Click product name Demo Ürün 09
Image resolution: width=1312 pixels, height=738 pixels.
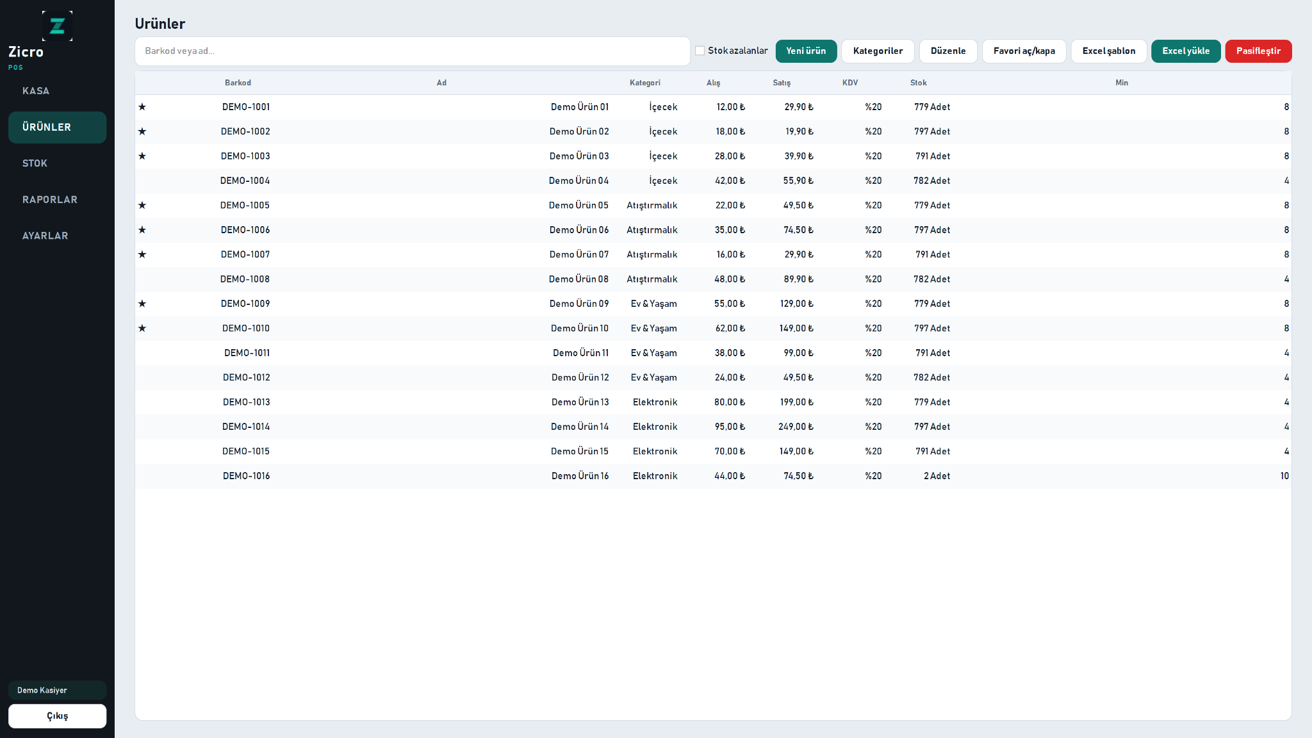[579, 304]
